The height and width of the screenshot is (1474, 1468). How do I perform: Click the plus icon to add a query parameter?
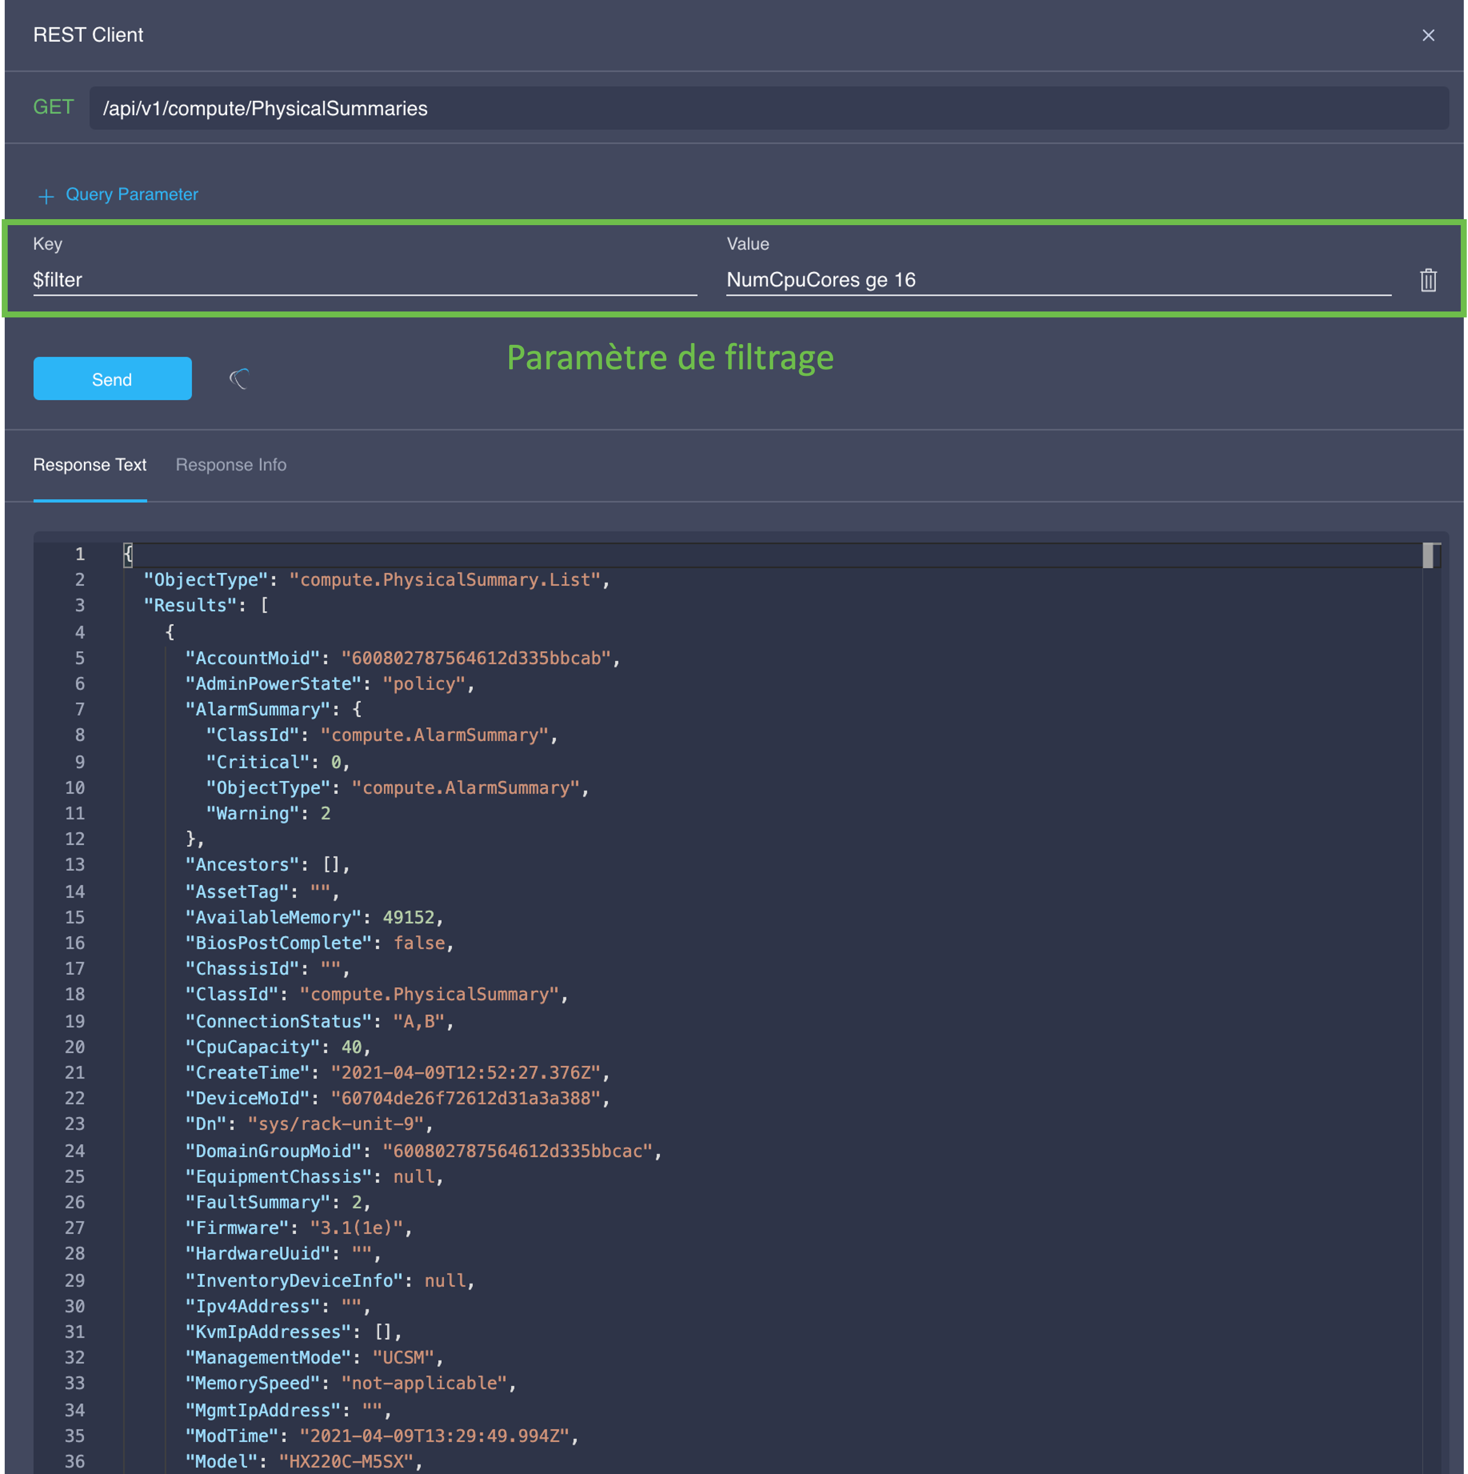click(46, 196)
